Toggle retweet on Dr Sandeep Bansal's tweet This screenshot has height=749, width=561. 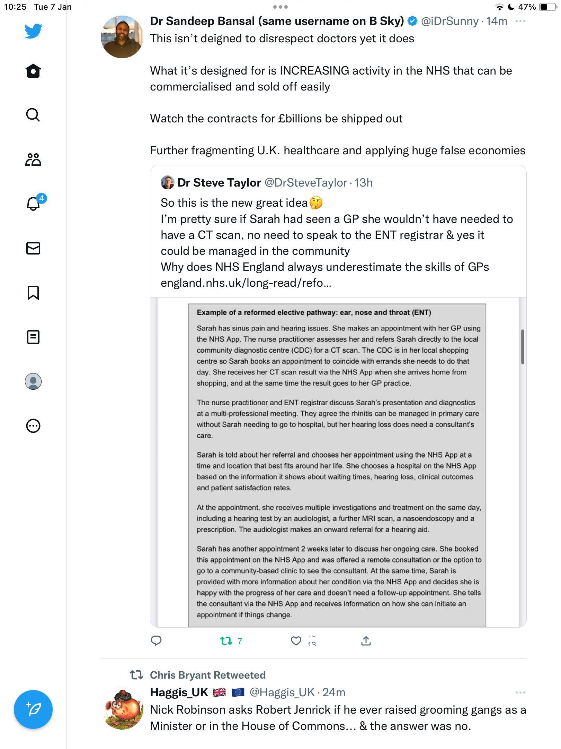(226, 641)
